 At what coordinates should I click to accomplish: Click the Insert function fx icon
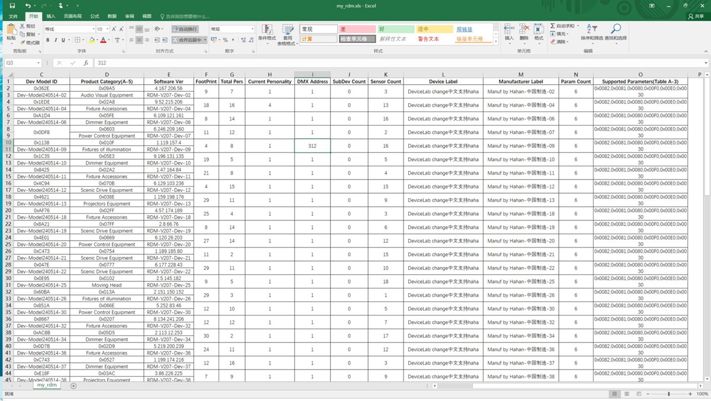pyautogui.click(x=86, y=63)
